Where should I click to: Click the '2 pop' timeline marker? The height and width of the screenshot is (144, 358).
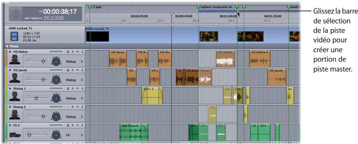pyautogui.click(x=90, y=7)
